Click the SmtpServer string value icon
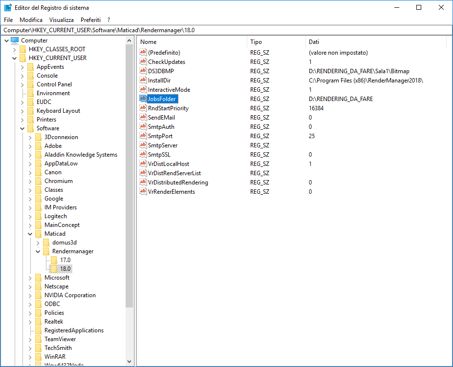 coord(143,145)
